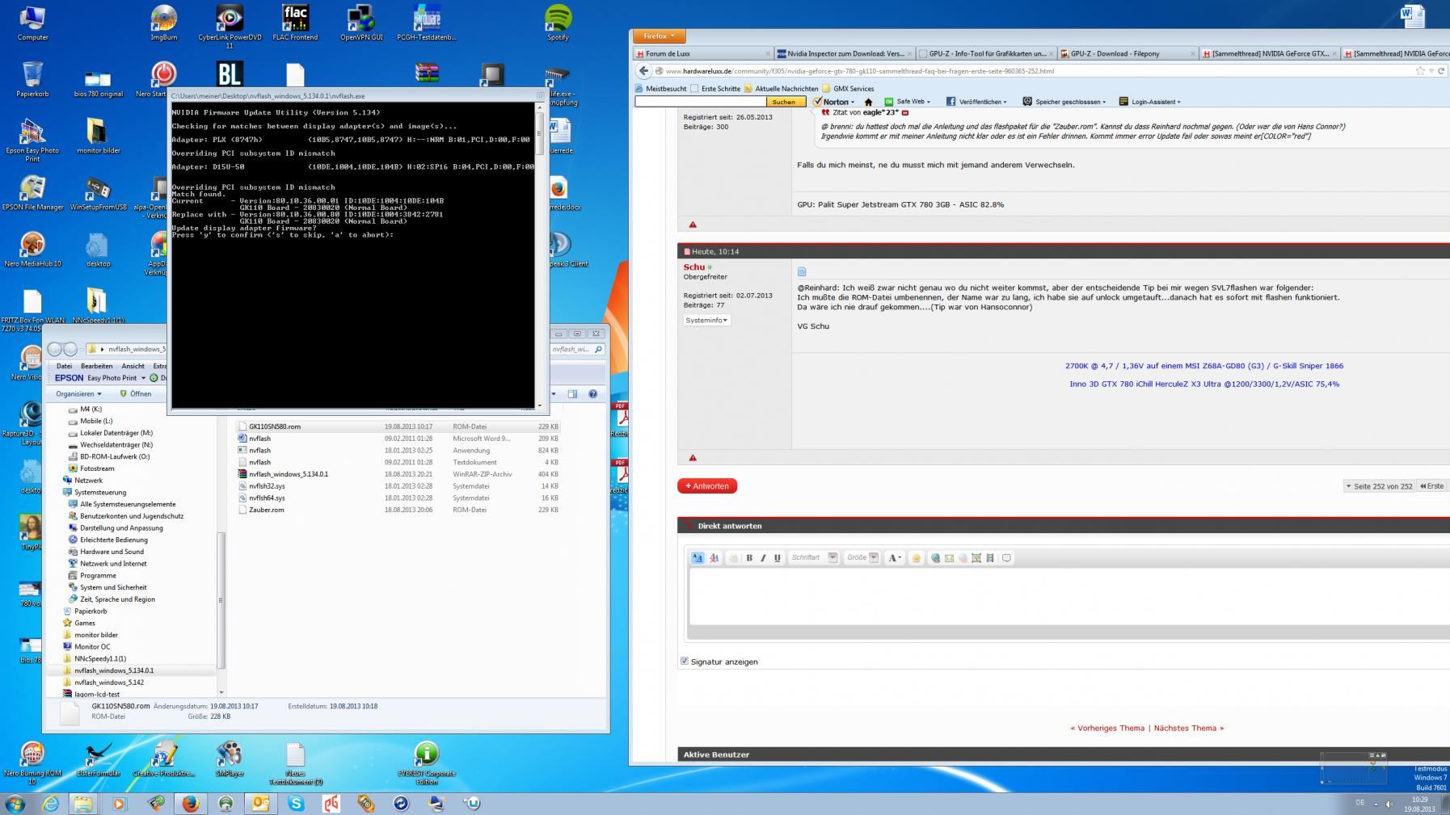Open the Organisieren dropdown in Explorer
The width and height of the screenshot is (1450, 815).
click(78, 394)
